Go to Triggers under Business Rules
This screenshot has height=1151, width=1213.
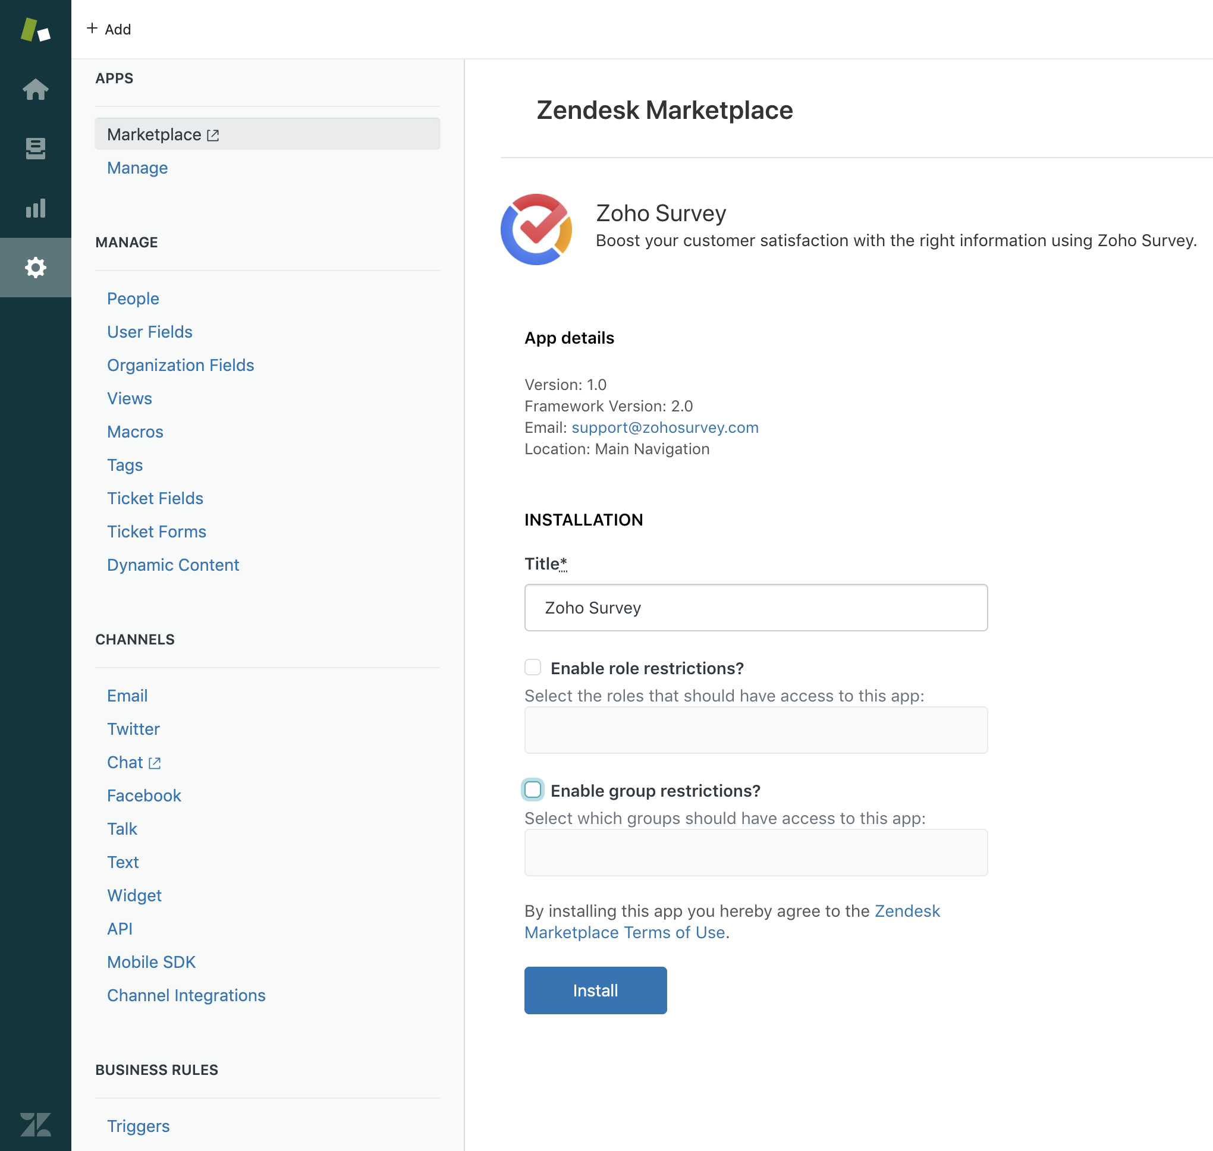coord(138,1126)
